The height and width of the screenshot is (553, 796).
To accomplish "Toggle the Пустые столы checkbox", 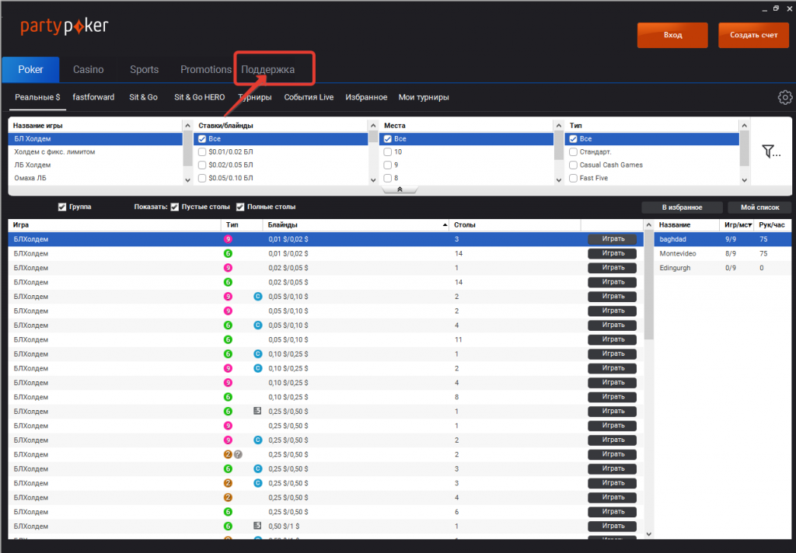I will pos(175,207).
